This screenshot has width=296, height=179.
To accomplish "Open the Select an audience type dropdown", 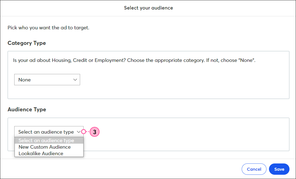I will (x=49, y=132).
